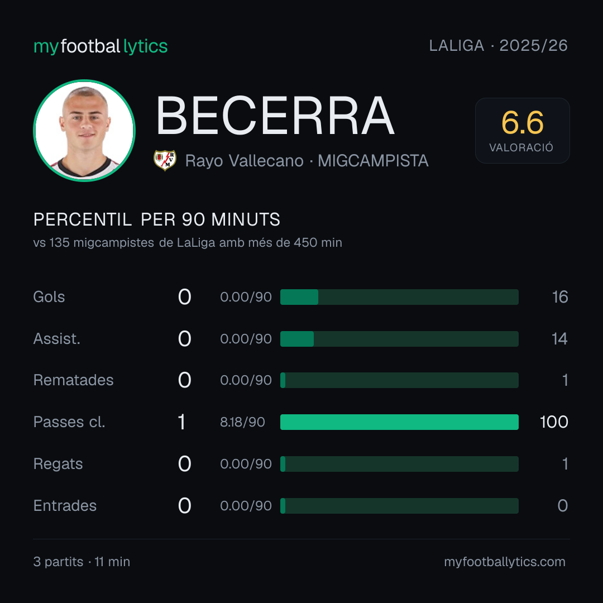Click the Regats percentile bar

click(399, 464)
